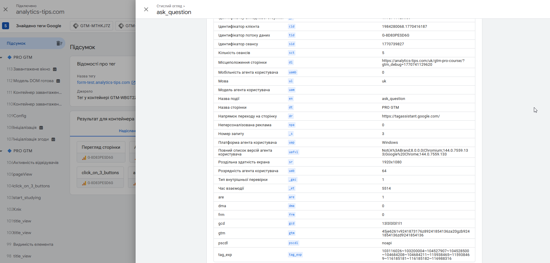Screen dimensions: 550x263
Task: Select the Підсумок summary item
Action: 16,43
